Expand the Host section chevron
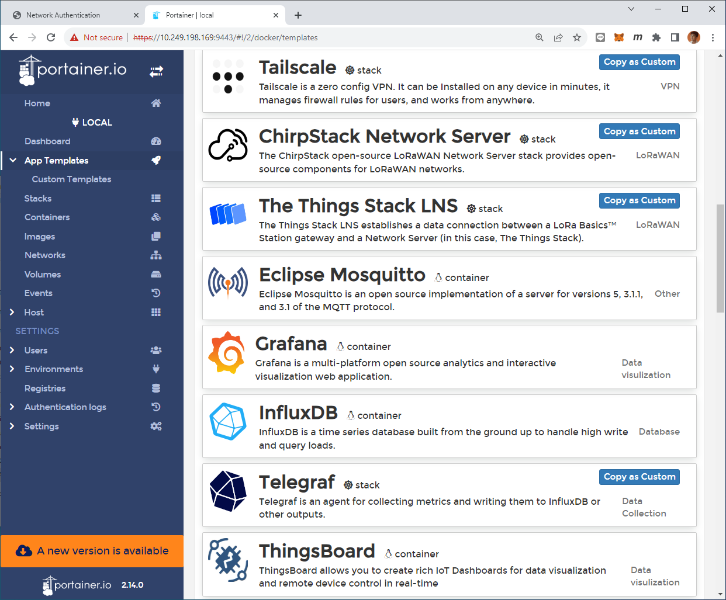Image resolution: width=726 pixels, height=600 pixels. click(12, 312)
